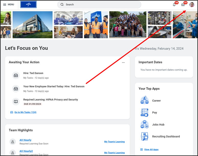Open the Recruiting Dashboard icon

click(144, 136)
